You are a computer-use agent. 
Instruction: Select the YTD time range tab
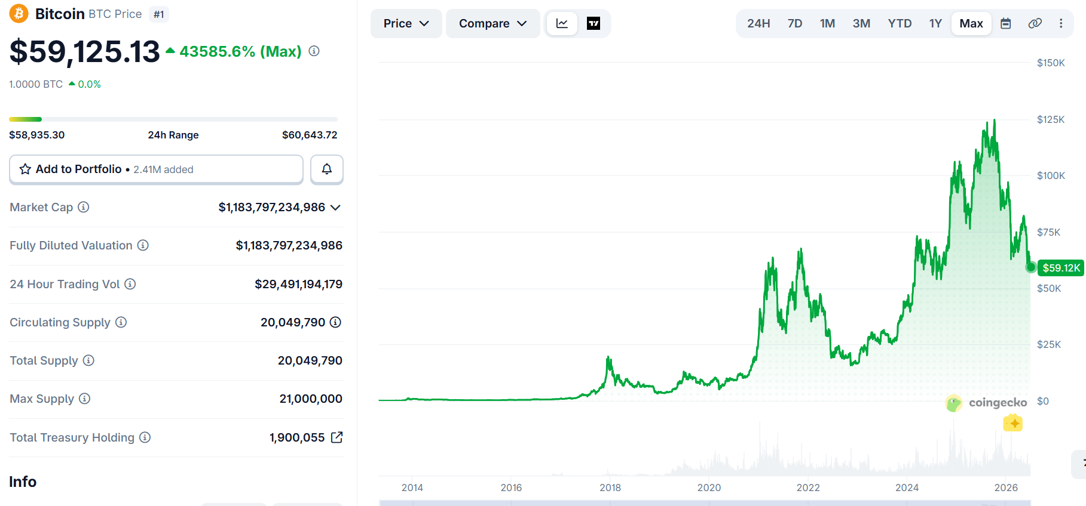click(x=900, y=23)
